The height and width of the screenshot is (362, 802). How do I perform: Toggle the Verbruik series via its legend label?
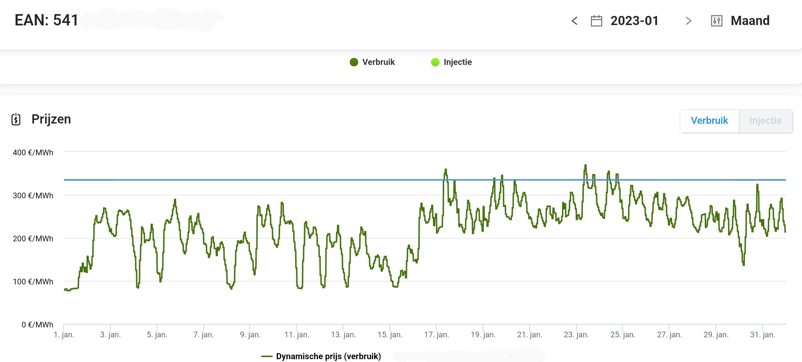click(x=378, y=62)
